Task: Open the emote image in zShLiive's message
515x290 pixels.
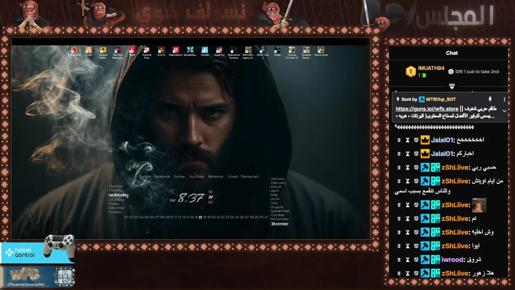Action: (x=479, y=205)
